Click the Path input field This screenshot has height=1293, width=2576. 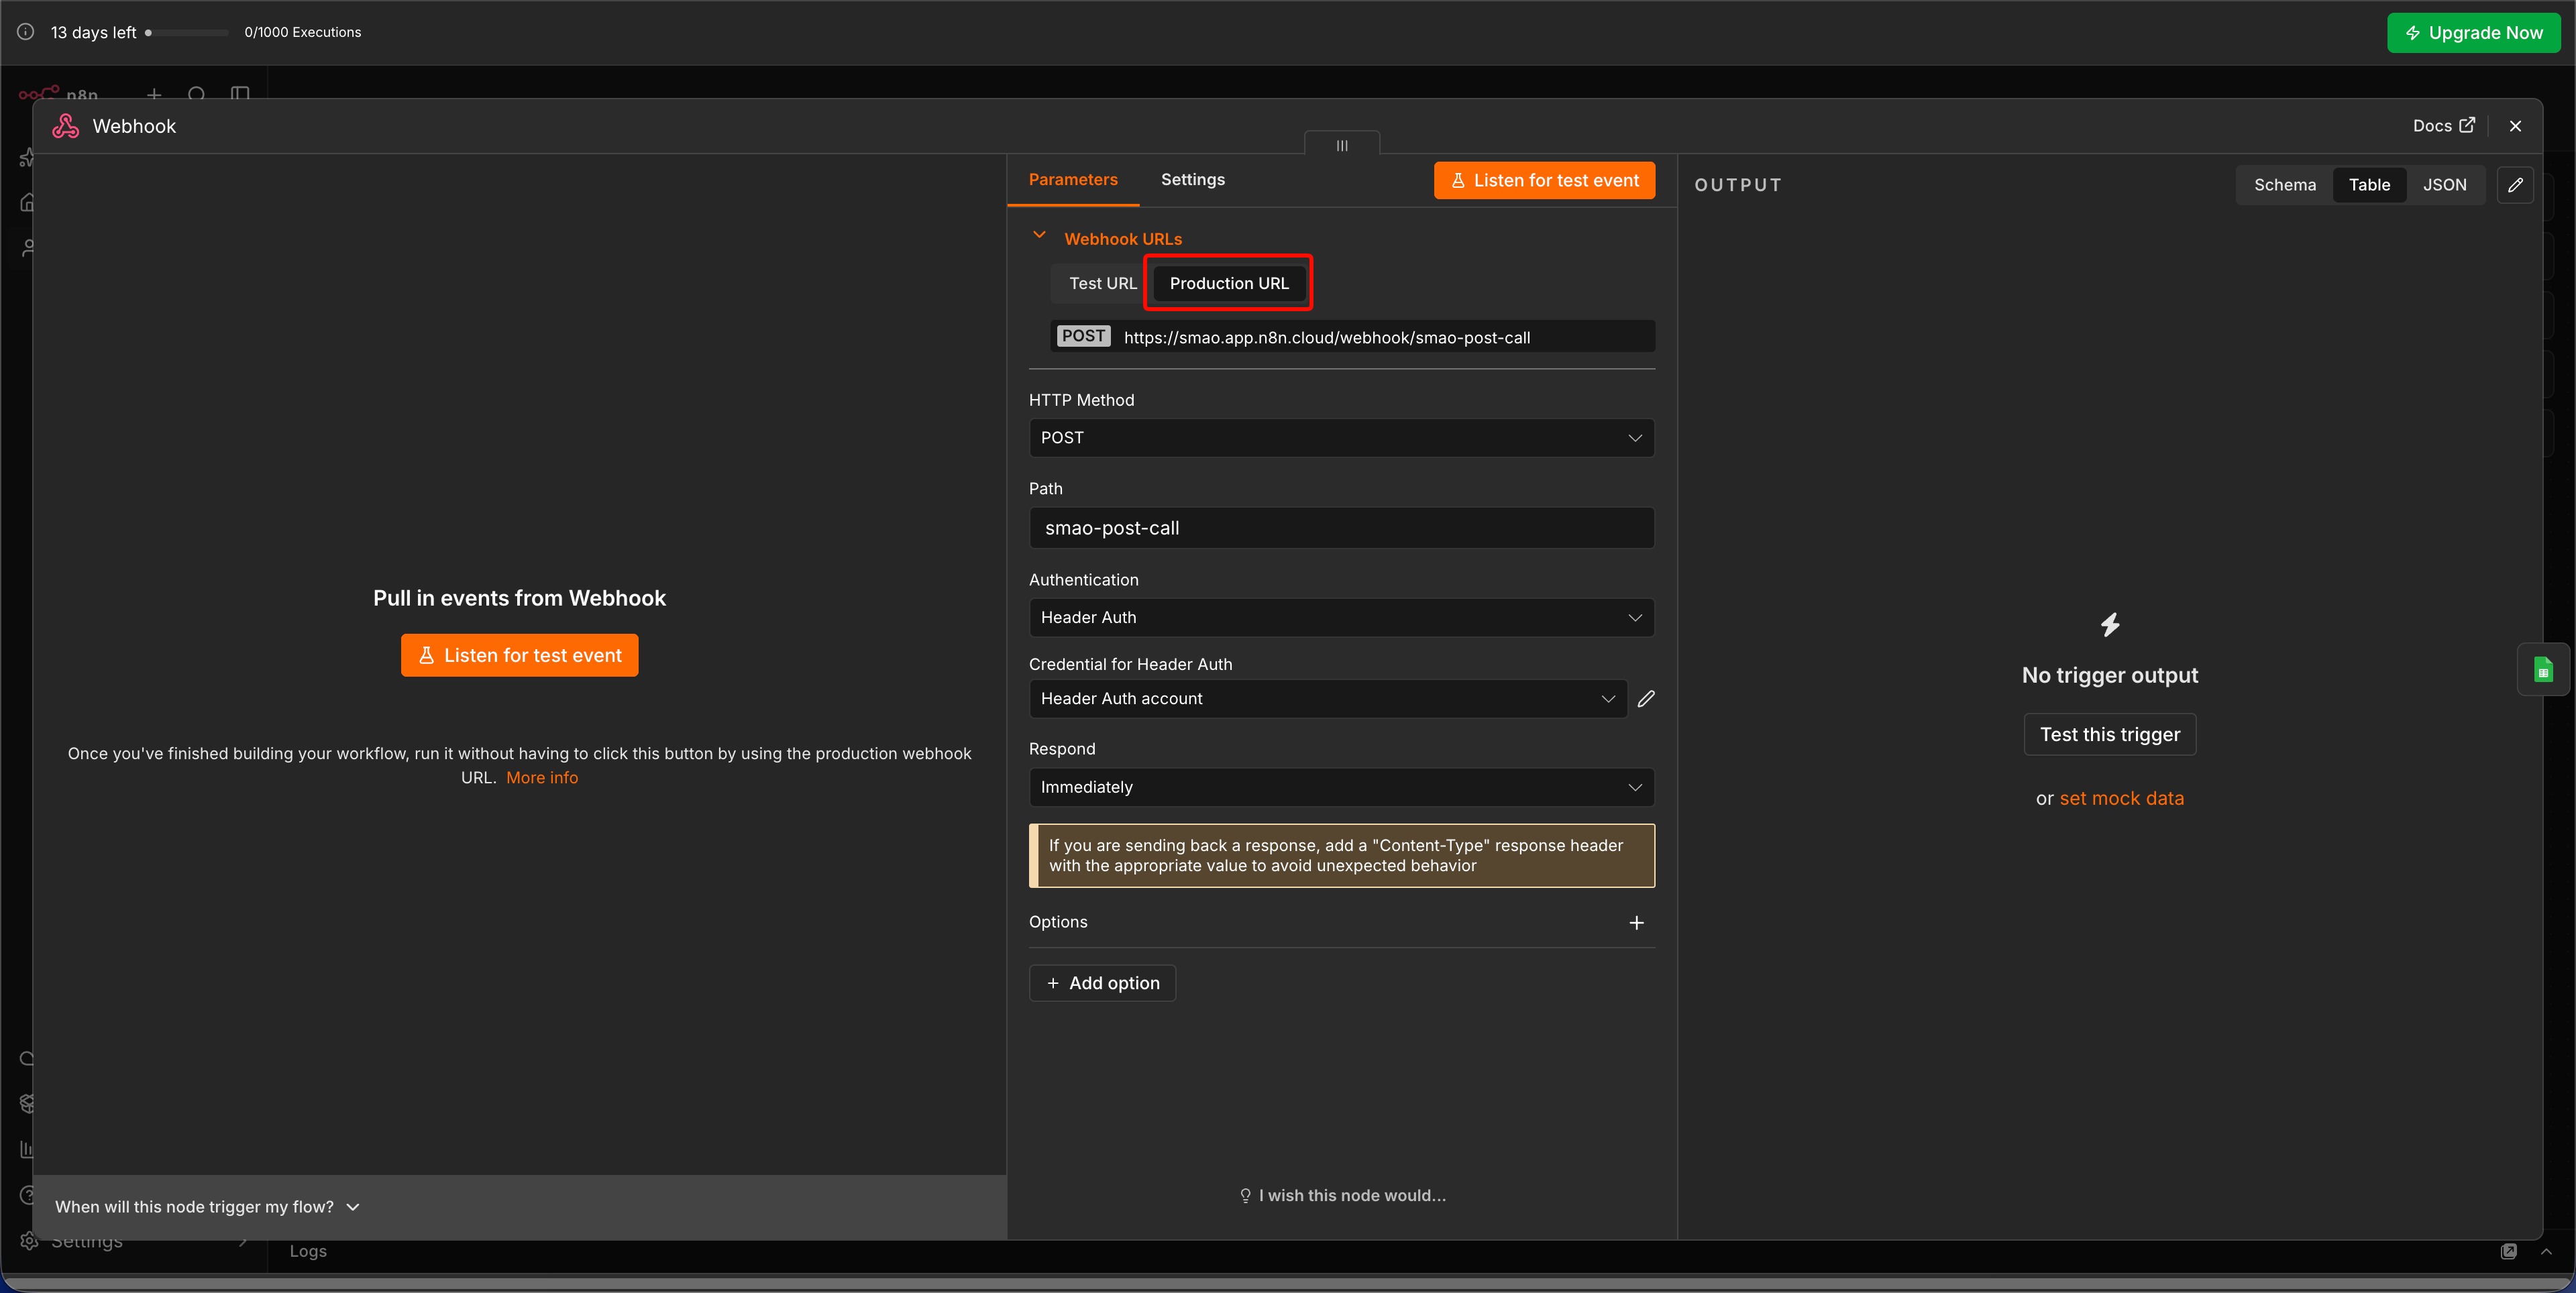click(1341, 528)
